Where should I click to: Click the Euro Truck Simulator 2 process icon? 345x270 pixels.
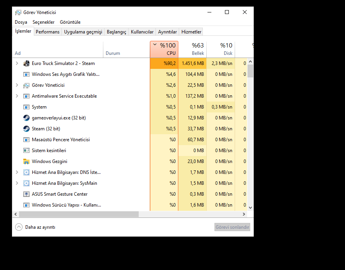[x=26, y=63]
